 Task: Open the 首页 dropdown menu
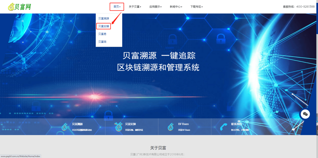click(x=116, y=7)
